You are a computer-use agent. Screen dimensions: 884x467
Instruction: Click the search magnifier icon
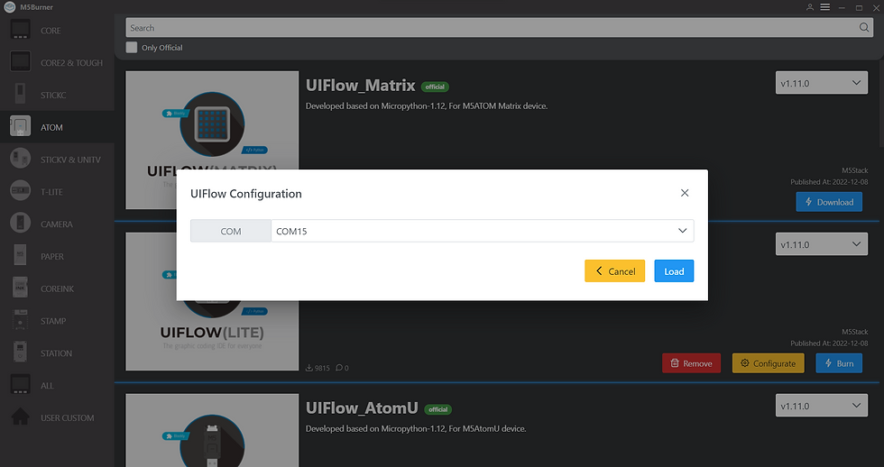tap(864, 28)
